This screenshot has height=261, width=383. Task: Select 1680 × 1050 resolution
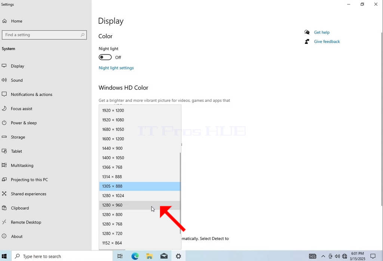[x=140, y=130]
